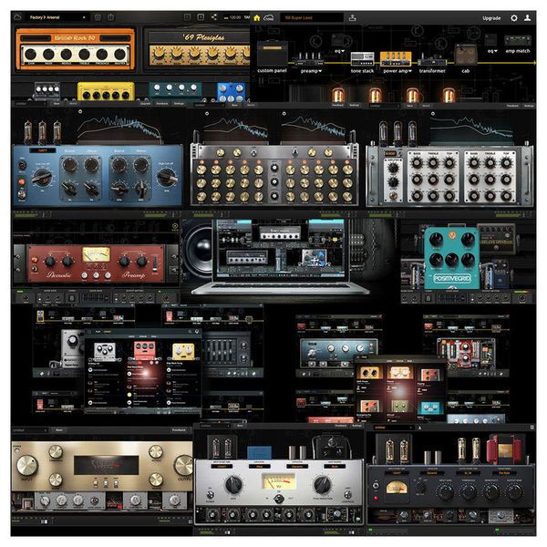
Task: Open the Factory > Arsenal preset dropdown
Action: (57, 17)
